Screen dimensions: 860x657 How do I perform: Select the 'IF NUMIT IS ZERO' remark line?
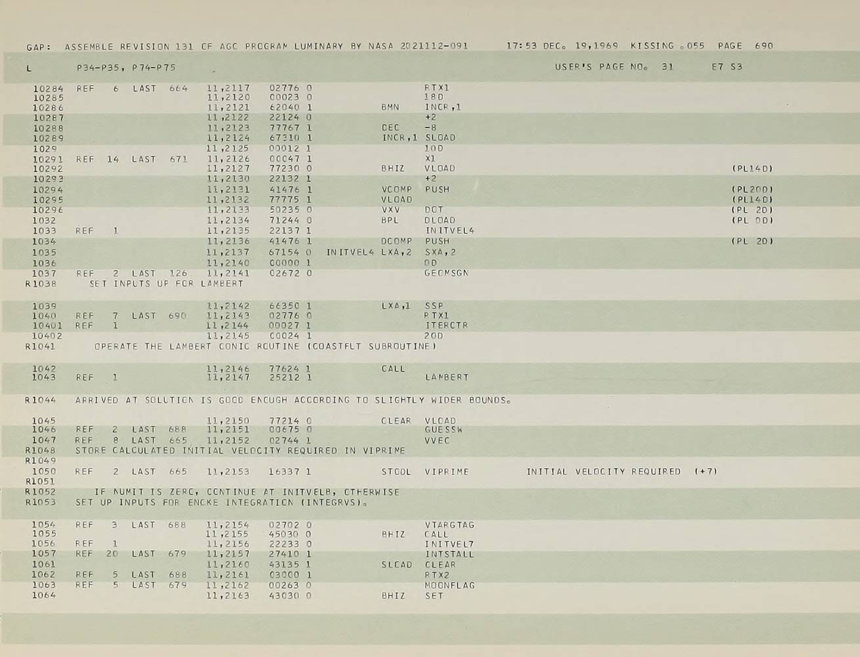point(246,492)
